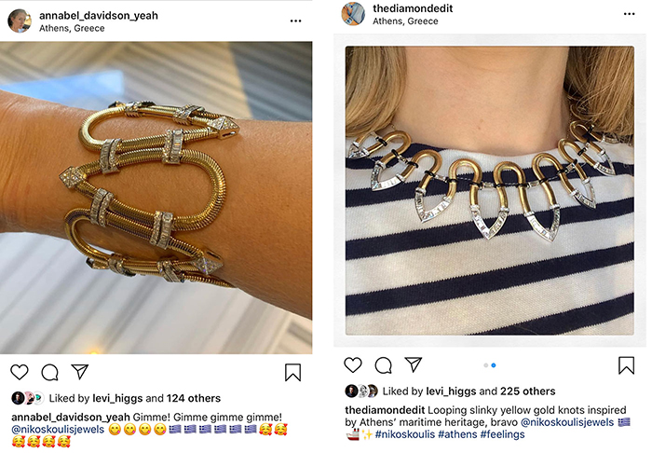
Task: Open comments on thediamondedit post
Action: [x=383, y=365]
